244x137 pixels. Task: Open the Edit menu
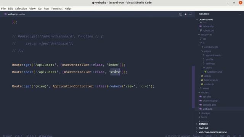(10, 8)
